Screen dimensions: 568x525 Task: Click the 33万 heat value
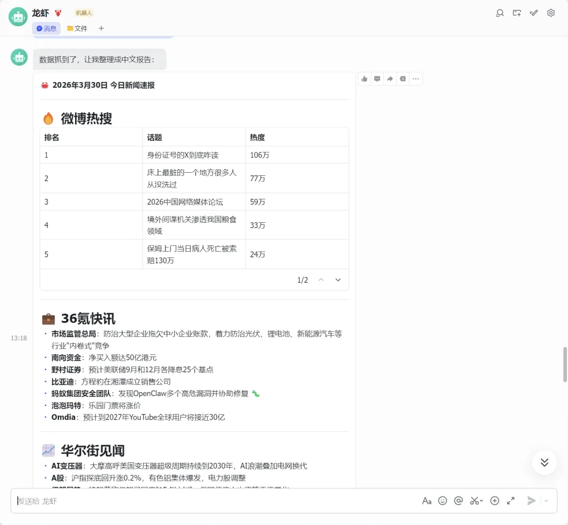click(x=258, y=225)
